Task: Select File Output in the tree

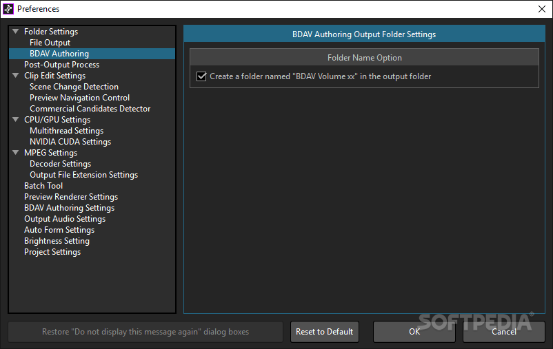Action: pyautogui.click(x=50, y=43)
